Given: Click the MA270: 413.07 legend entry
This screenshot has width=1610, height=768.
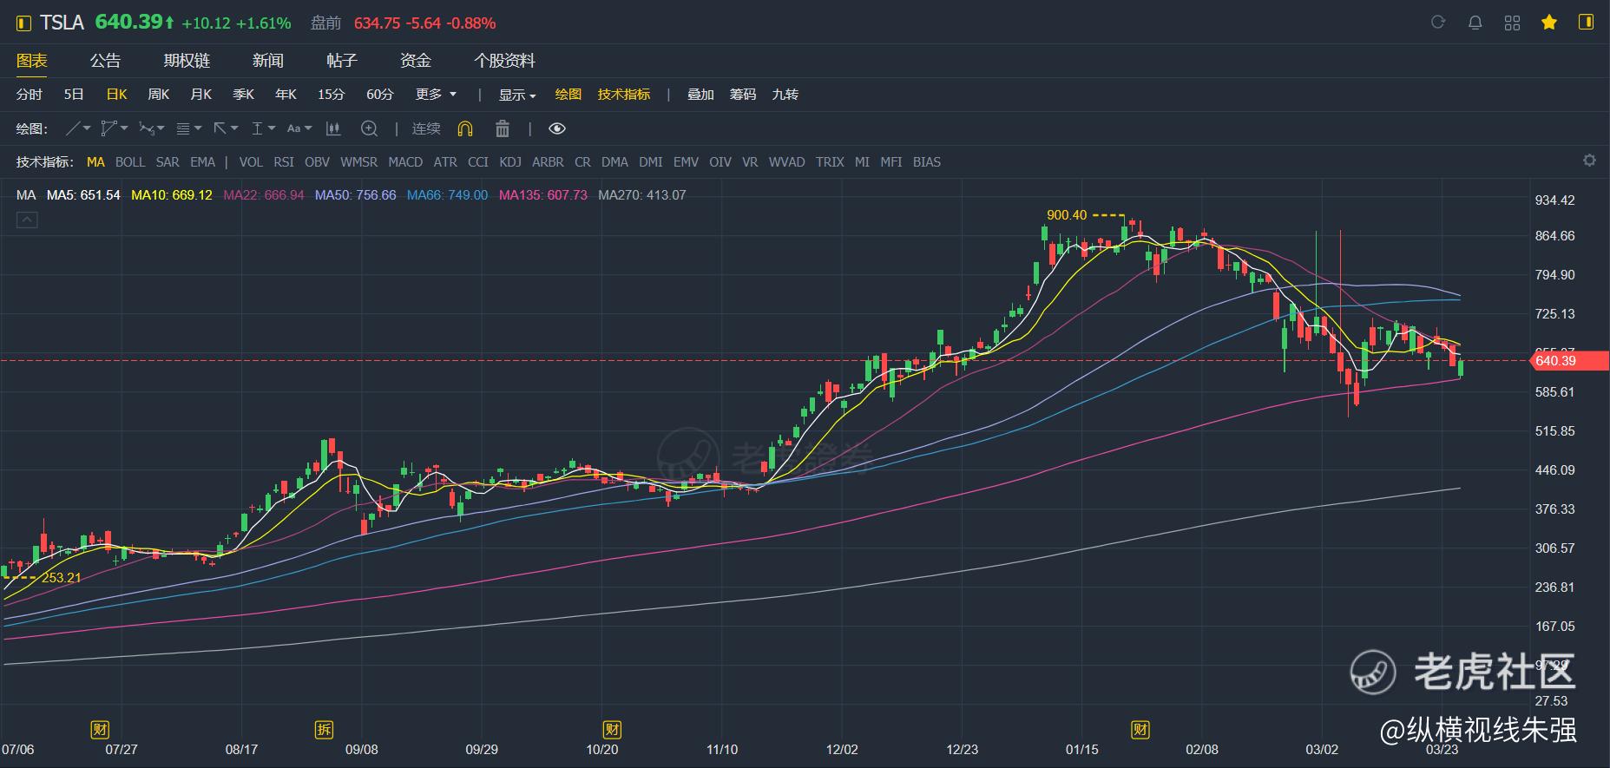Looking at the screenshot, I should [x=642, y=195].
